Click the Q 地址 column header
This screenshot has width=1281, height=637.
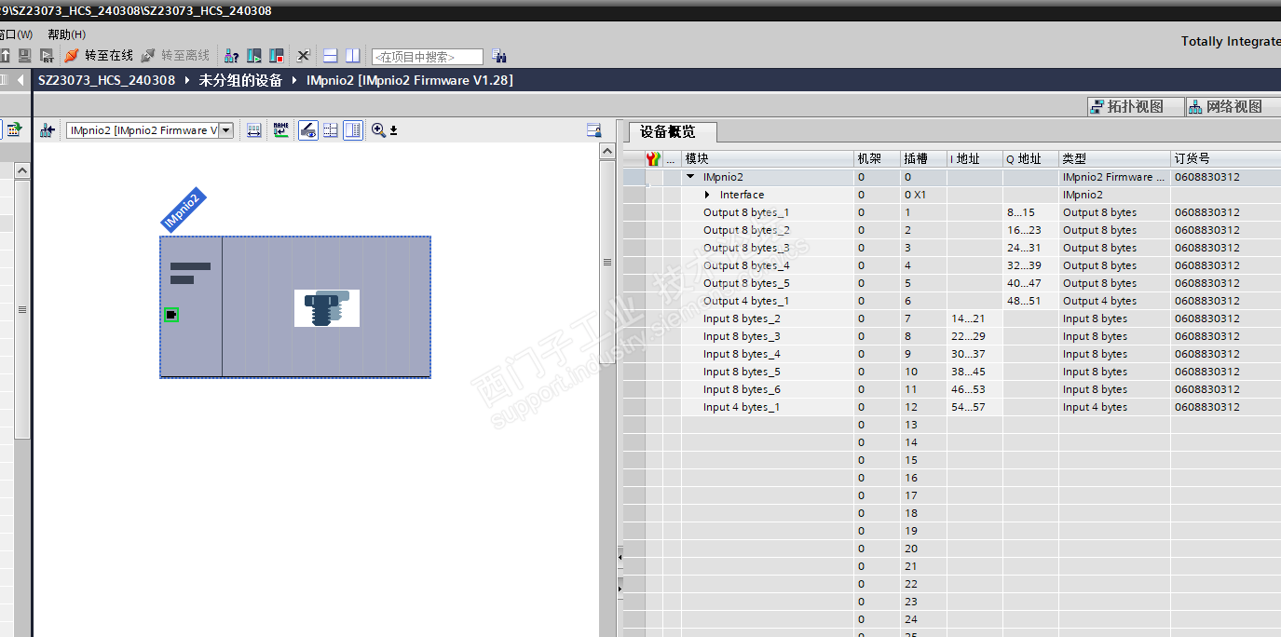coord(1030,158)
